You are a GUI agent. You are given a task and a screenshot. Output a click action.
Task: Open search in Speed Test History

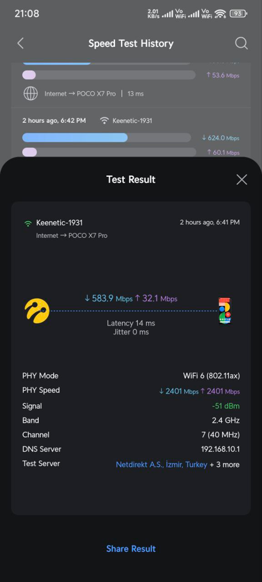241,43
